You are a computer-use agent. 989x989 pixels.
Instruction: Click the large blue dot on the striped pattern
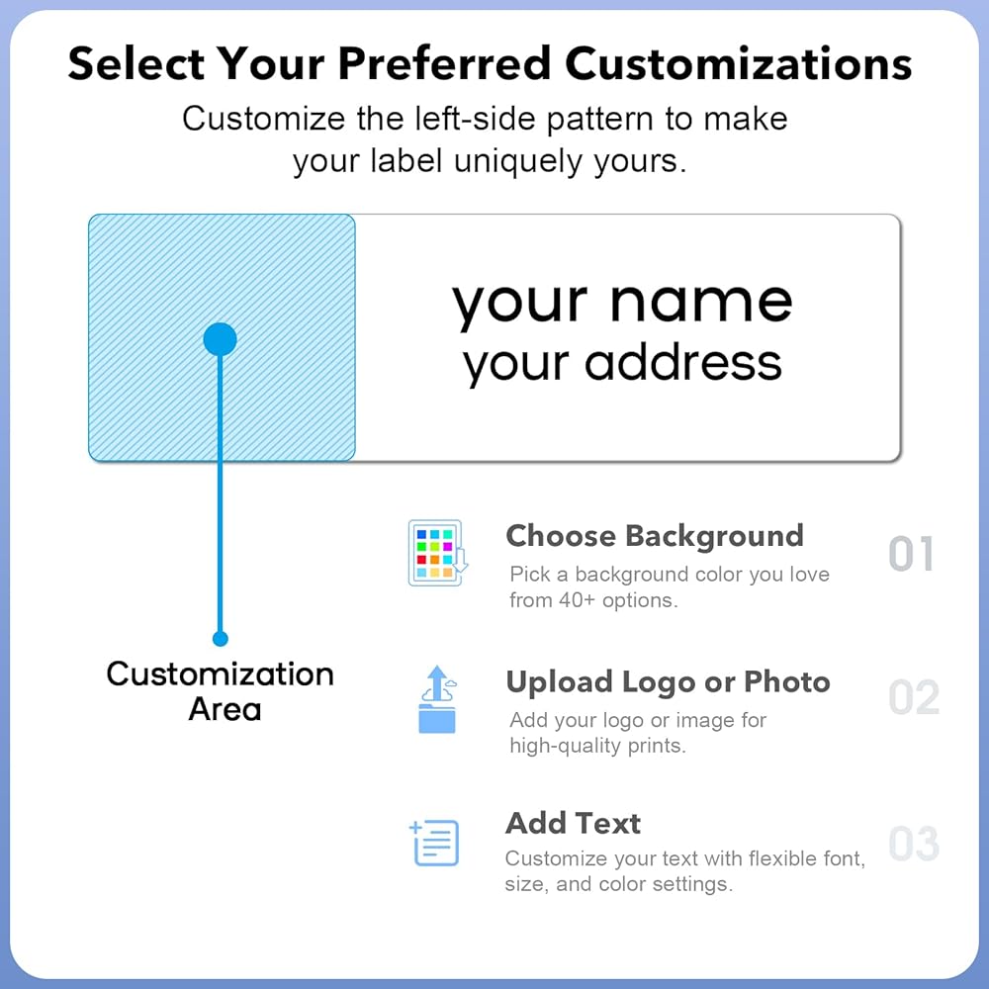220,339
